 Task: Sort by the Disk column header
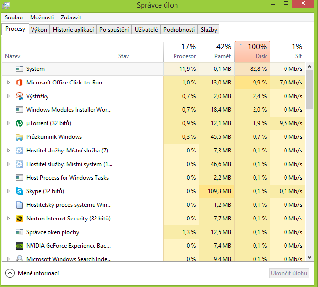(x=252, y=51)
